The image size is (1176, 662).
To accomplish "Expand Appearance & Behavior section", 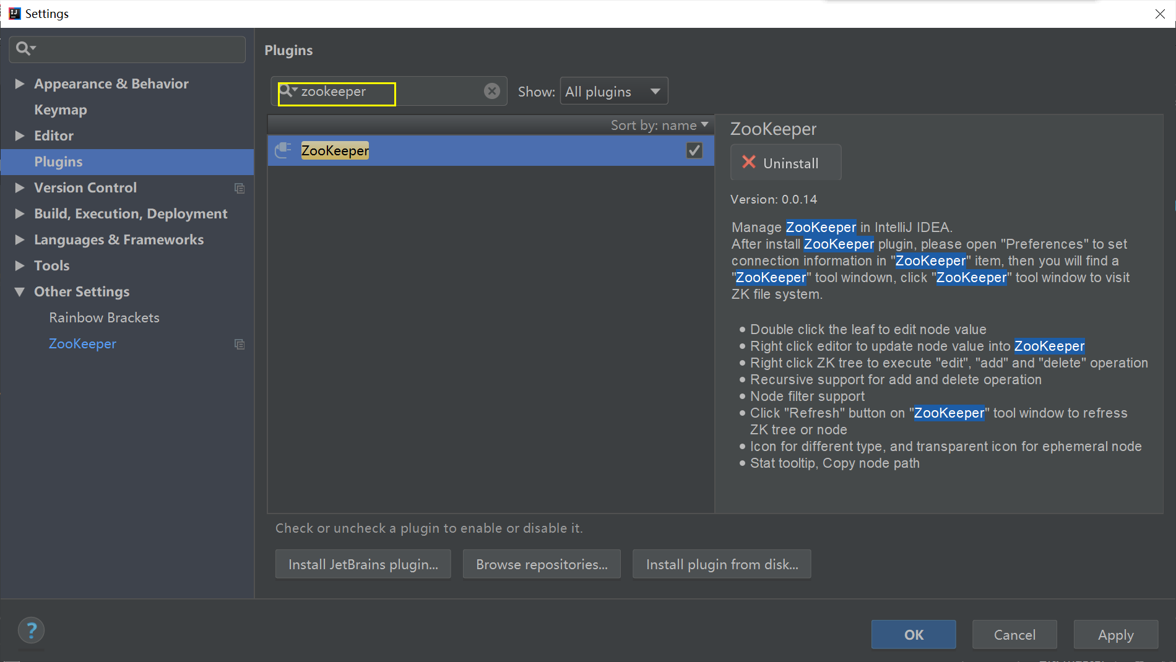I will [20, 84].
